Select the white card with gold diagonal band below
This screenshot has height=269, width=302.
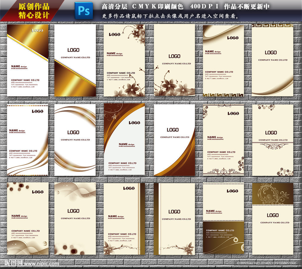pyautogui.click(x=75, y=60)
